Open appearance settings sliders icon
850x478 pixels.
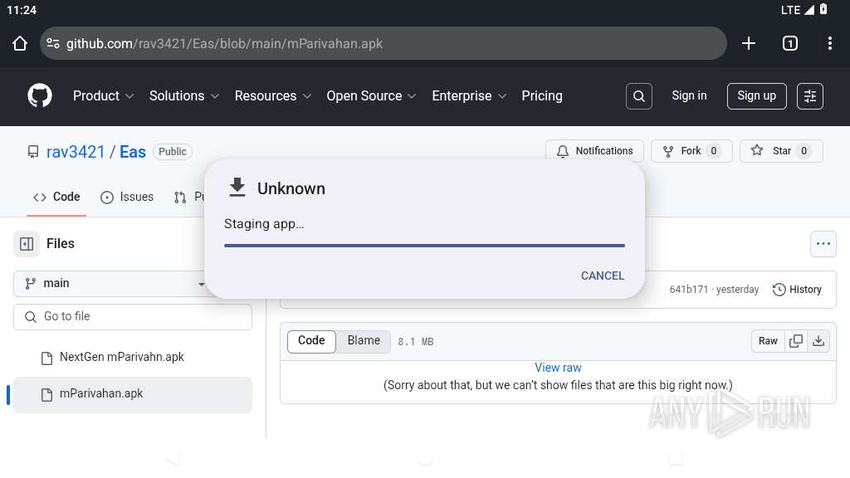coord(810,96)
